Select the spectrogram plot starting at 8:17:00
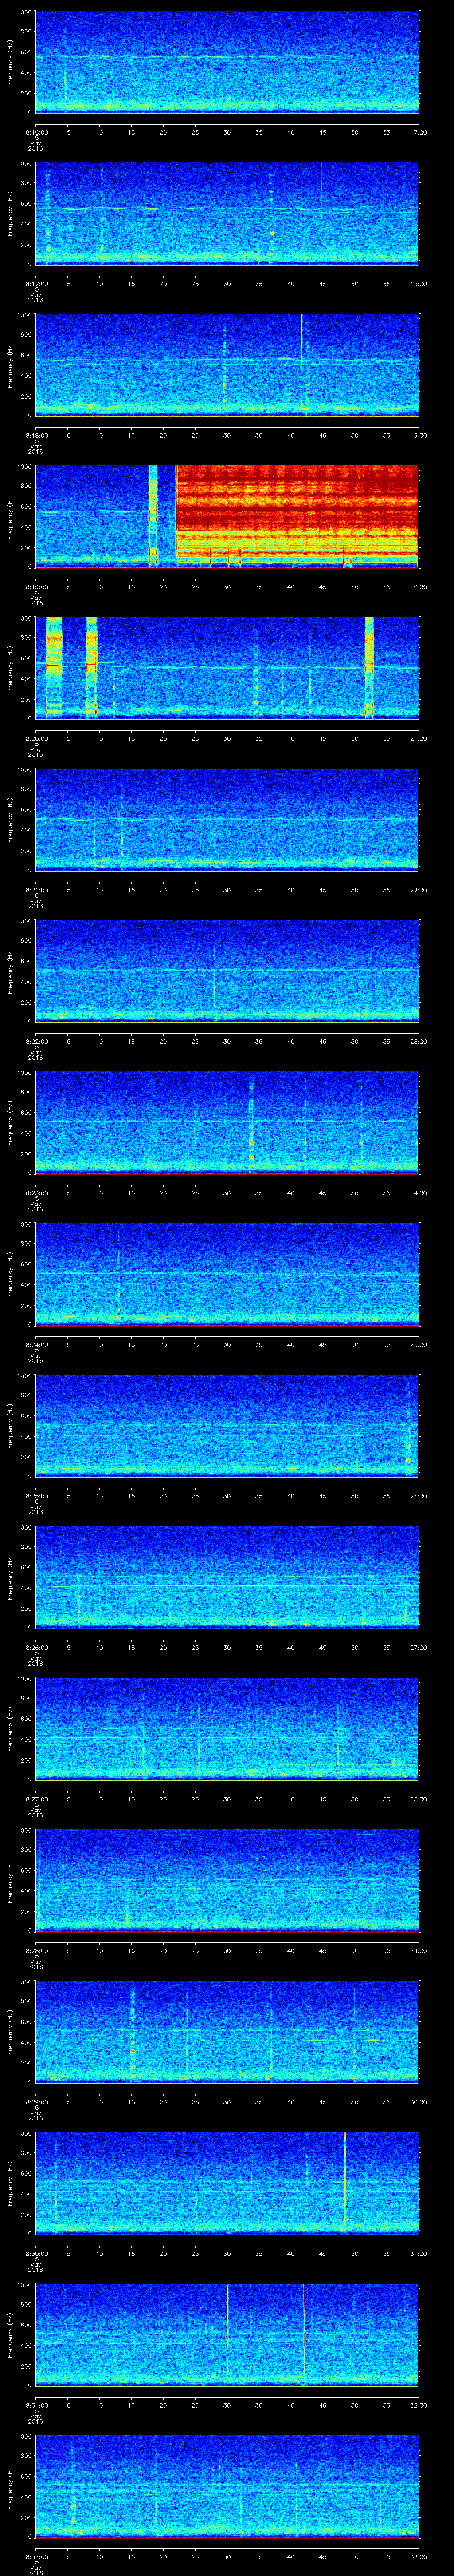The width and height of the screenshot is (454, 2576). [x=227, y=213]
